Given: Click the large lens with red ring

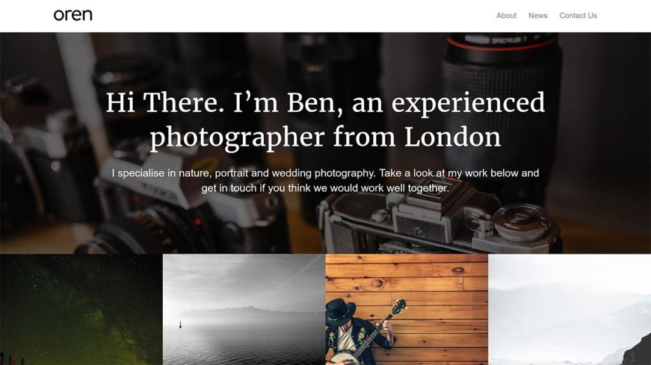Looking at the screenshot, I should click(x=502, y=103).
